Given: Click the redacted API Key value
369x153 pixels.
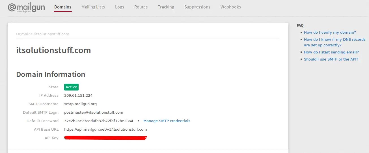Looking at the screenshot, I should (x=105, y=138).
